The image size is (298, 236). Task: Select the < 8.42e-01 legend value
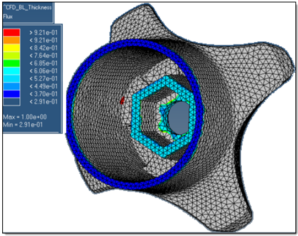pyautogui.click(x=44, y=48)
